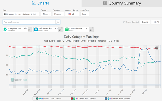Click the Jan 4, '21 axis label

[97, 92]
